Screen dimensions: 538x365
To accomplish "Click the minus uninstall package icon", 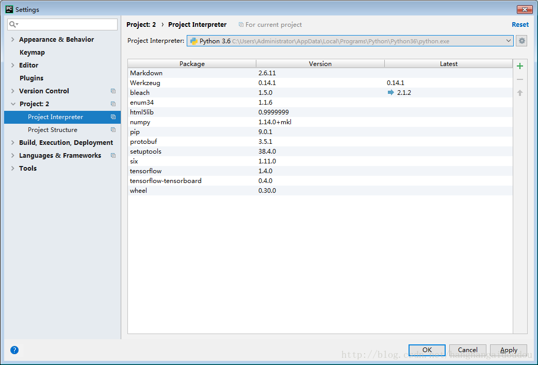I will tap(520, 79).
